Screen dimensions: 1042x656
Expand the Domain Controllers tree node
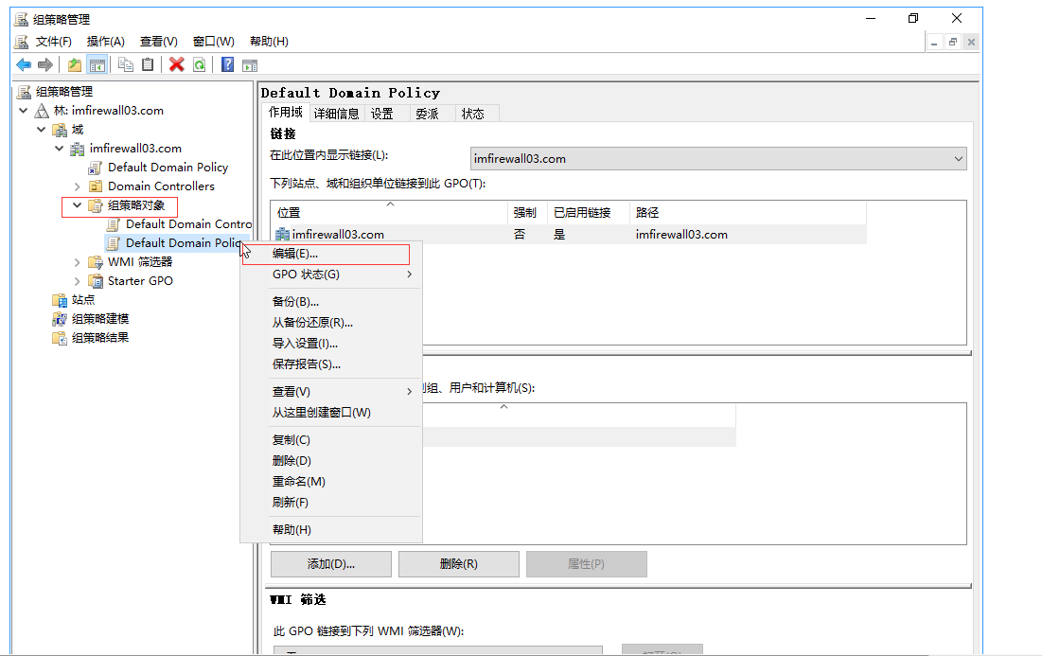click(x=78, y=186)
